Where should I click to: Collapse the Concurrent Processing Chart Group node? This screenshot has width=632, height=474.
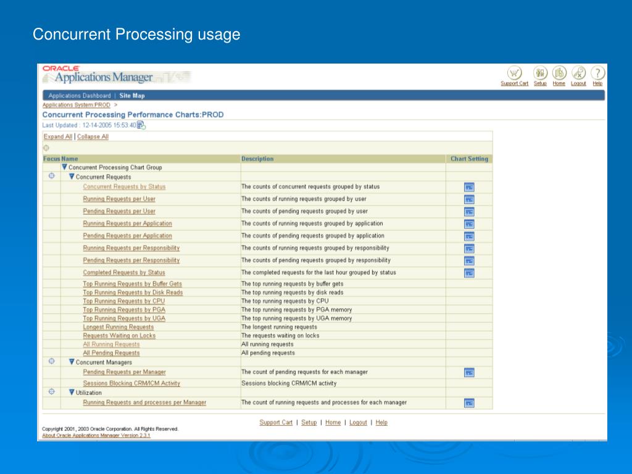[x=64, y=167]
